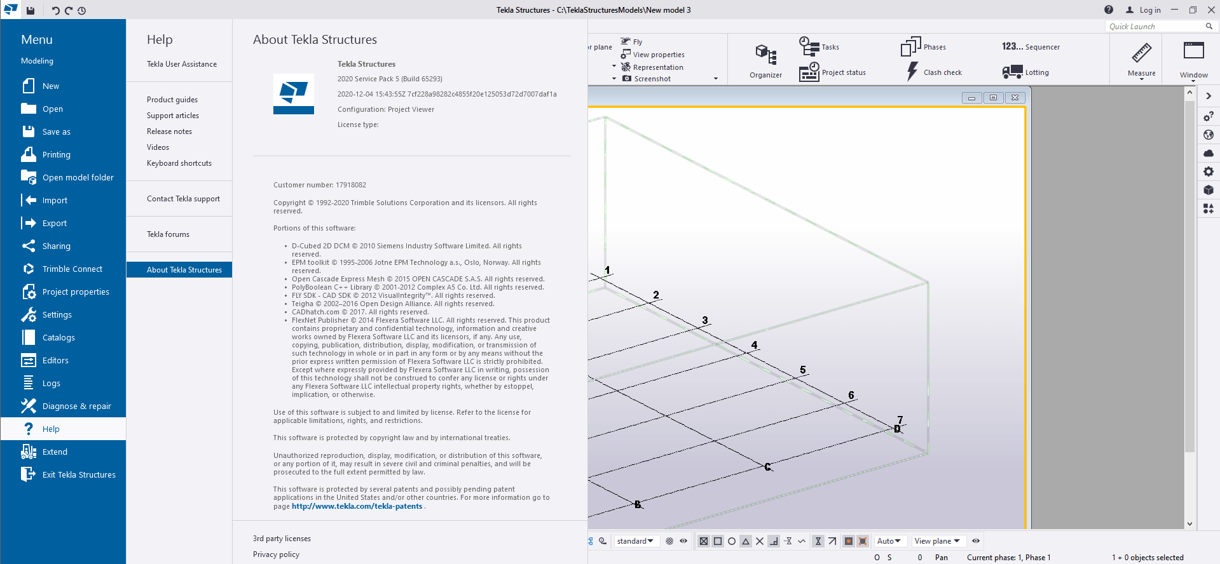Open the 3D box icon in side pane
Image resolution: width=1220 pixels, height=564 pixels.
[x=1209, y=190]
